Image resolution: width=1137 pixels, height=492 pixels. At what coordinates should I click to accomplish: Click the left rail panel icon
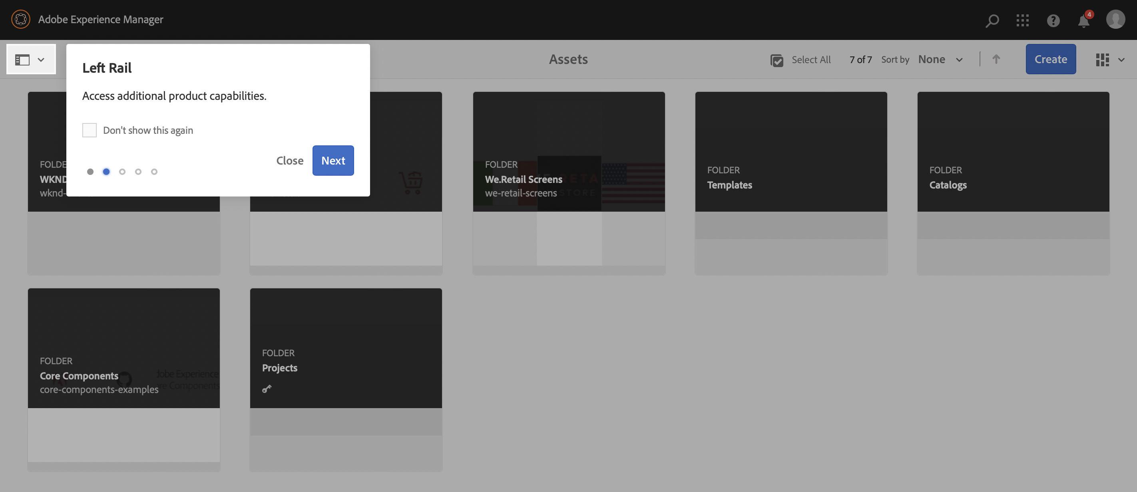(22, 60)
